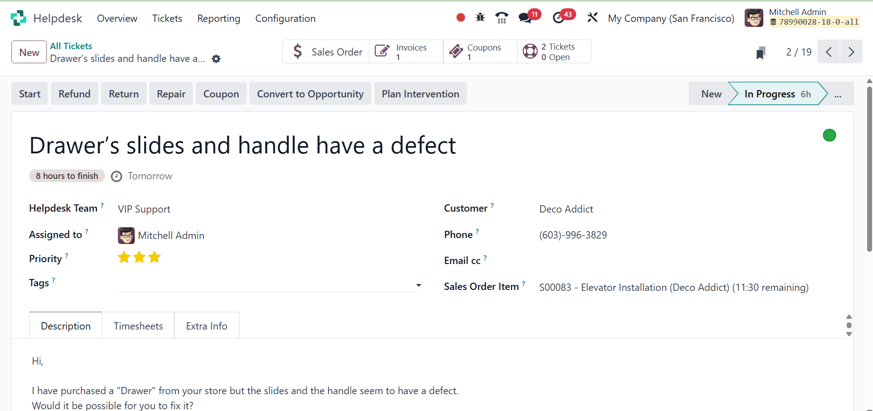The height and width of the screenshot is (411, 873).
Task: Select the In Progress stage
Action: pos(777,94)
